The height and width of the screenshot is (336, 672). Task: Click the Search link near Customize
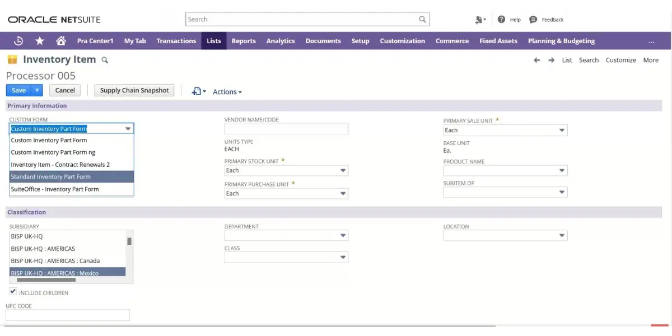tap(589, 60)
